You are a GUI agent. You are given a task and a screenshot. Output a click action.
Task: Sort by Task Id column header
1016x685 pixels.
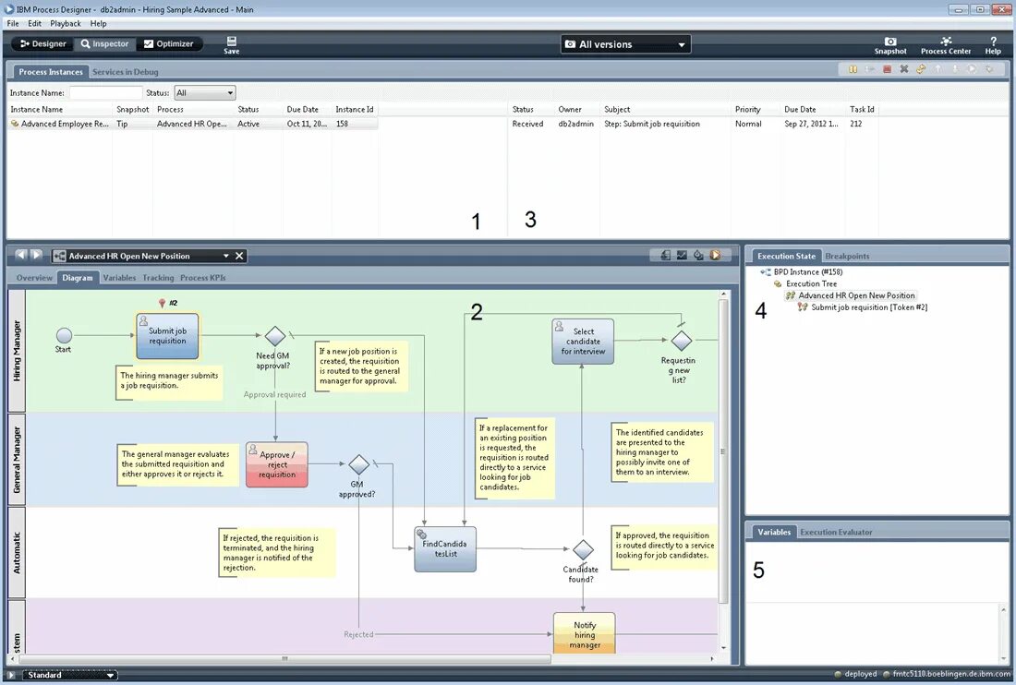[862, 110]
